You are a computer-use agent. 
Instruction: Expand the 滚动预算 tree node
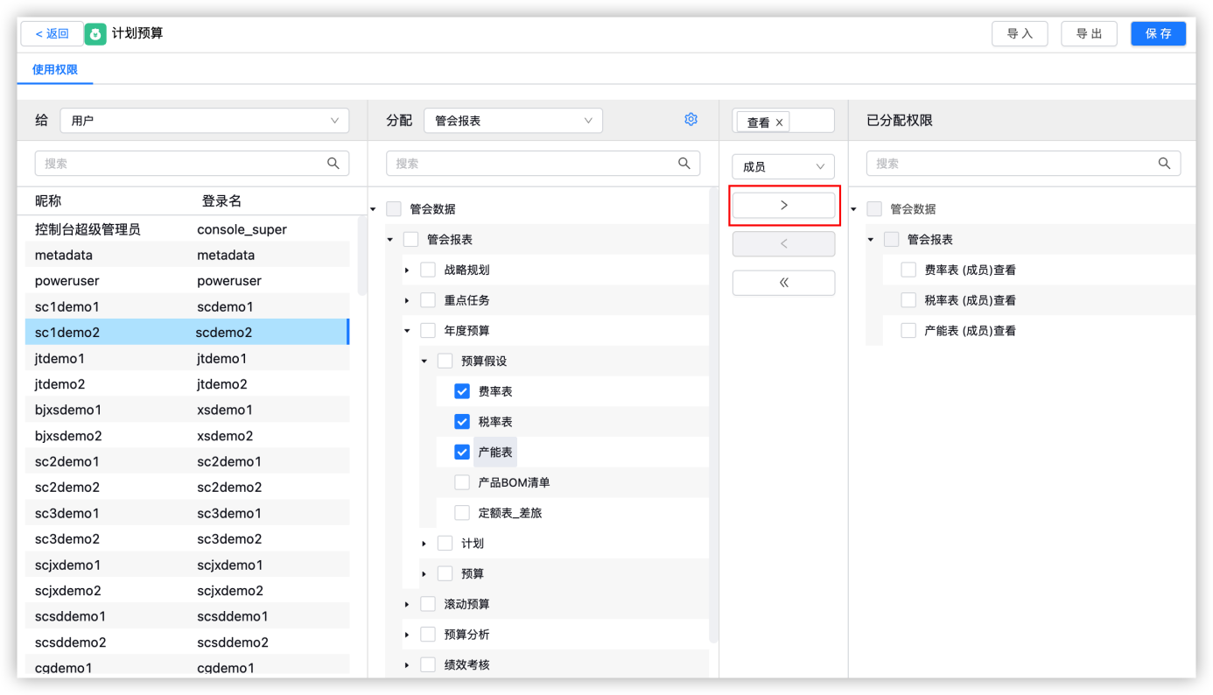406,603
